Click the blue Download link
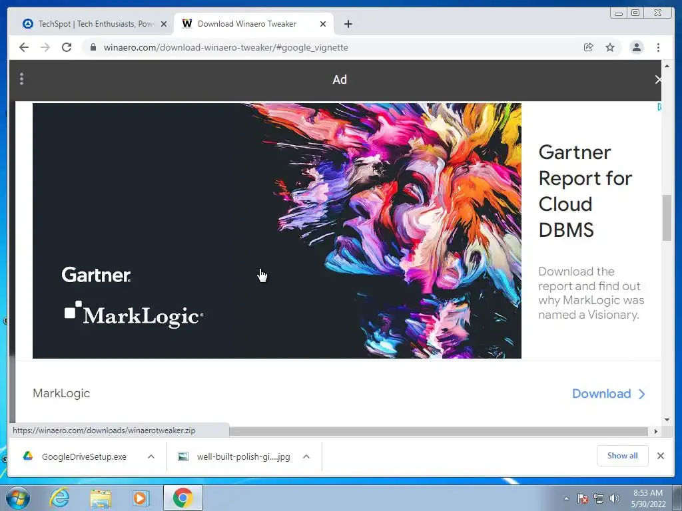Screen dimensions: 682x511 click(609, 394)
